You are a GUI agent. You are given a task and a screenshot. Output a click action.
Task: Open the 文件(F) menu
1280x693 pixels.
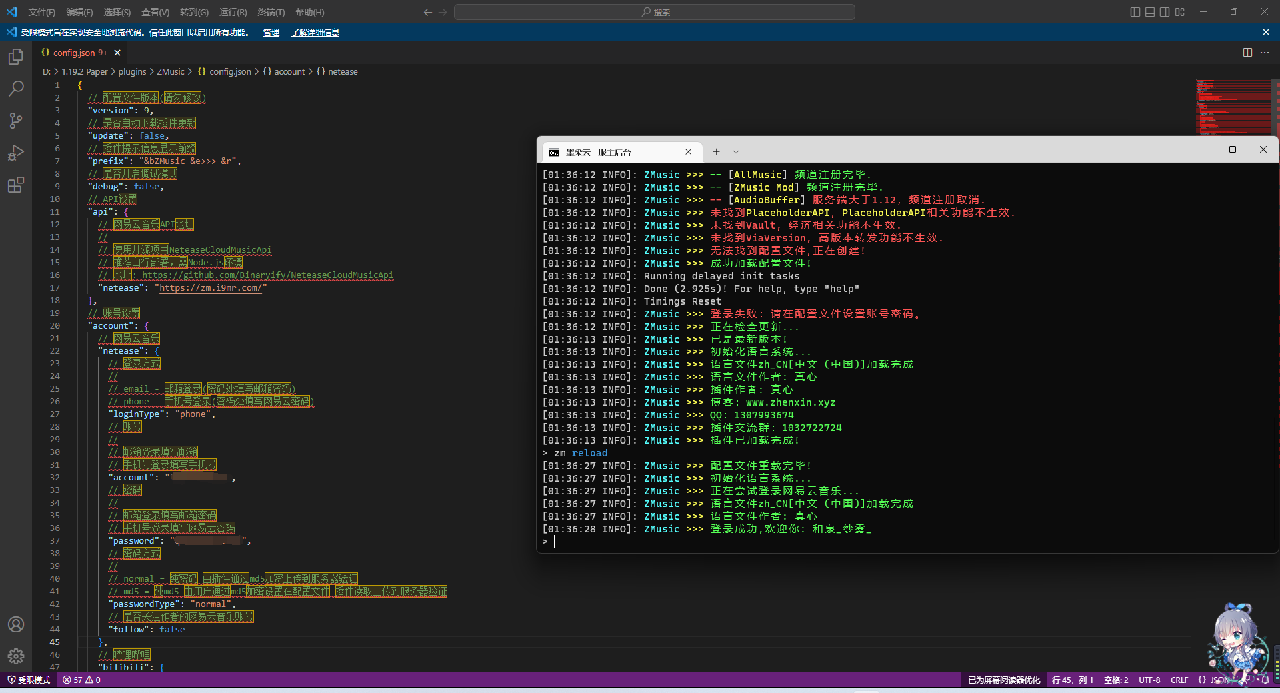click(42, 12)
